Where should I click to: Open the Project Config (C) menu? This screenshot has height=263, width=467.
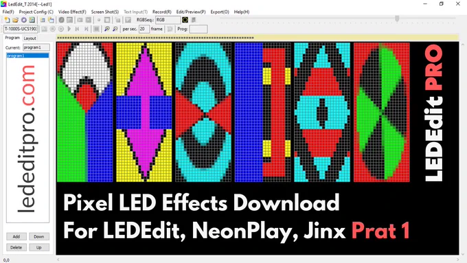pyautogui.click(x=36, y=12)
